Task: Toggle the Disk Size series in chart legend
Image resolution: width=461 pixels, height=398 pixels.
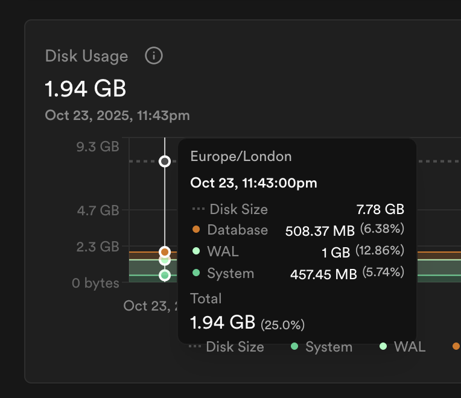Action: click(x=226, y=347)
